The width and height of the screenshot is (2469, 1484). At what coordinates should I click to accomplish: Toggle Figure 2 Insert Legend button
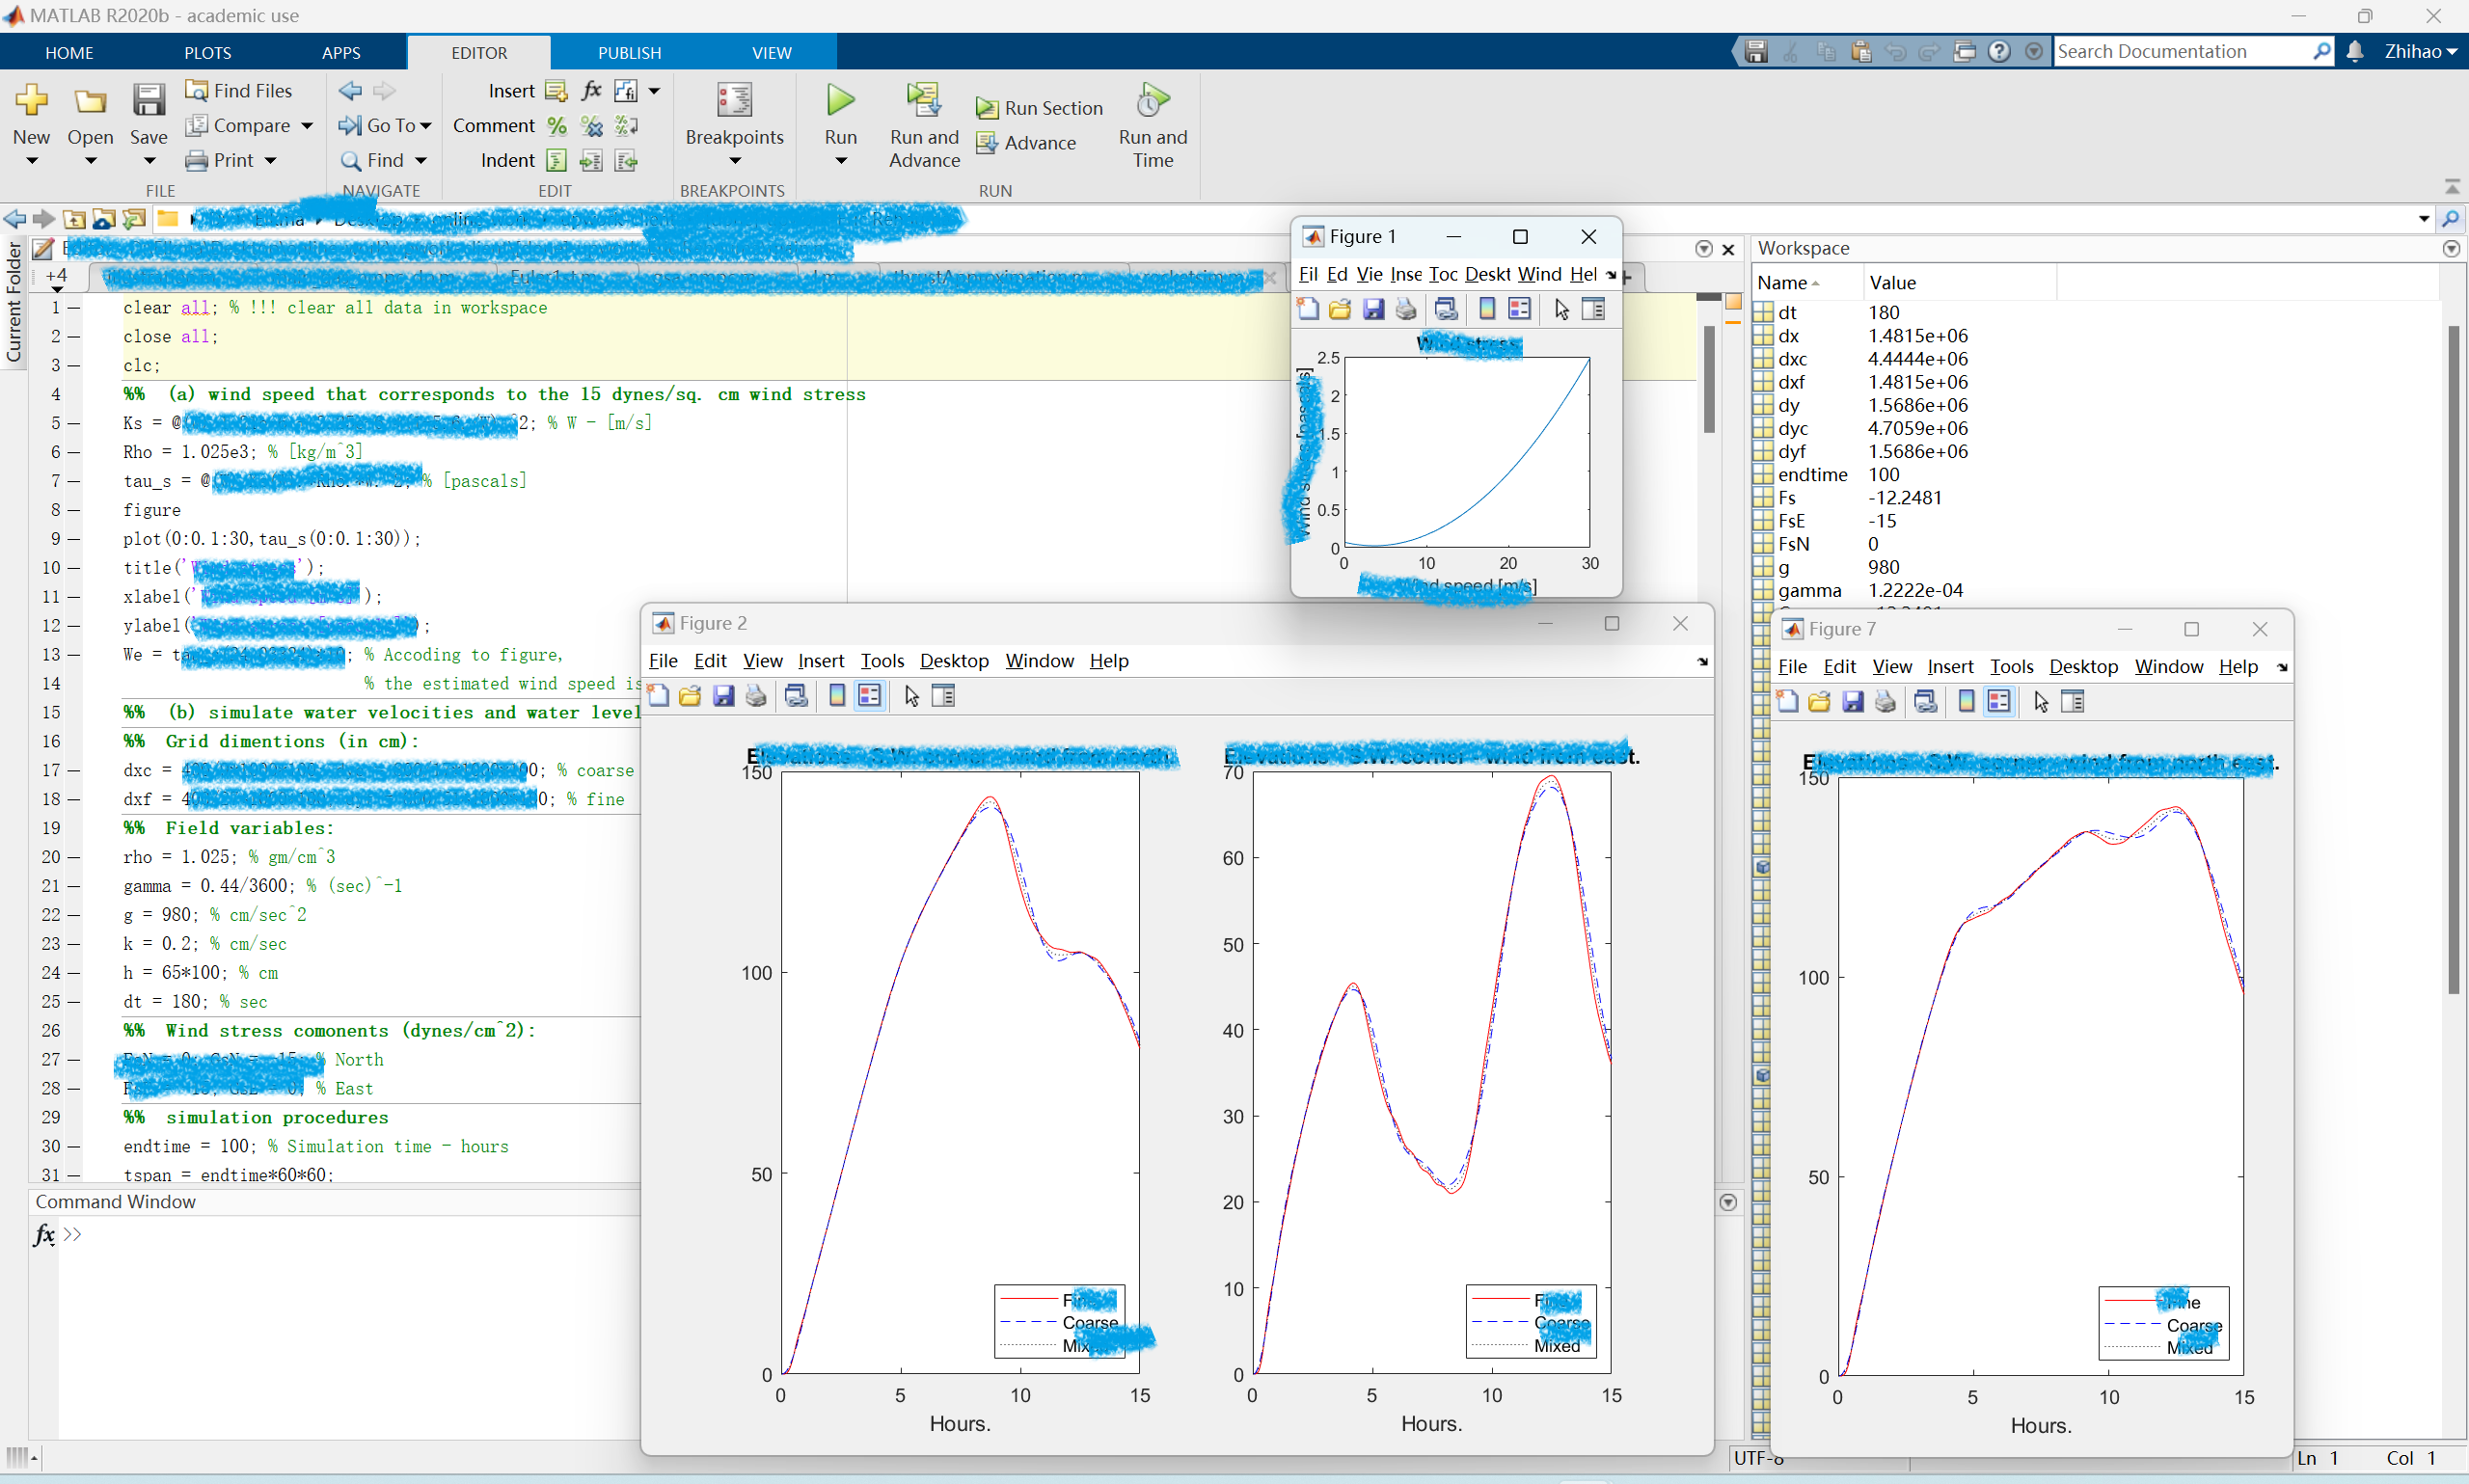pyautogui.click(x=870, y=696)
